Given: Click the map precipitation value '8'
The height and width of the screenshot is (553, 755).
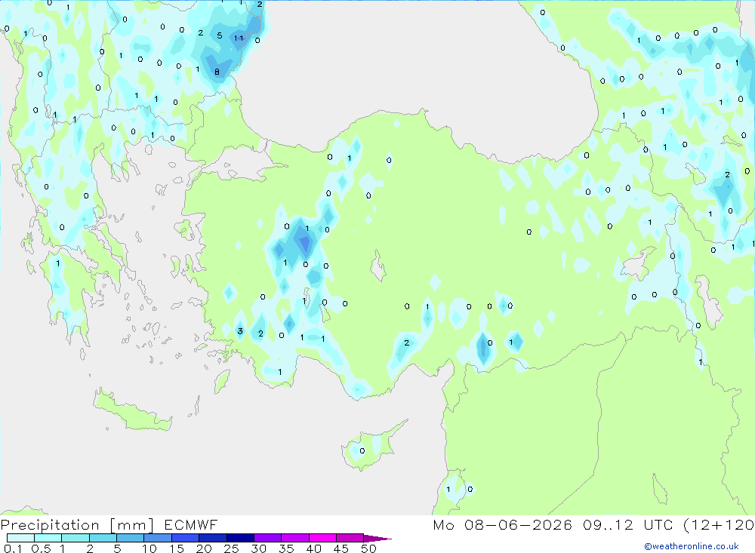Looking at the screenshot, I should tap(217, 72).
